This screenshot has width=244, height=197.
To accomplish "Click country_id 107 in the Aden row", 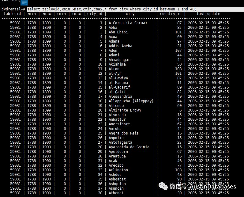I will pyautogui.click(x=178, y=51).
